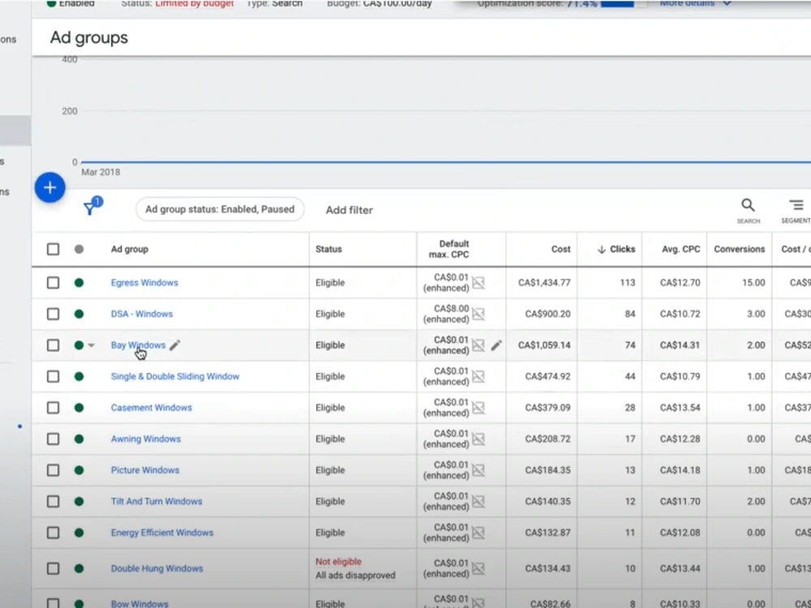Check the Tilt And Turn Windows row checkbox
The width and height of the screenshot is (811, 608).
click(x=53, y=502)
